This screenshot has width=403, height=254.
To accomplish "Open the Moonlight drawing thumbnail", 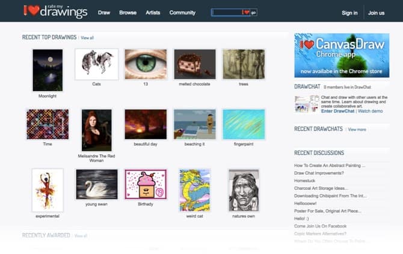I will 48,70.
